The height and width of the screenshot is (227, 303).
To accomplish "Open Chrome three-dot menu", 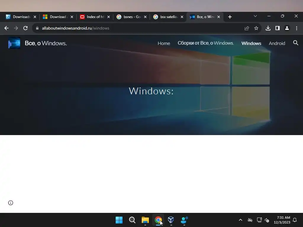I will tap(296, 28).
